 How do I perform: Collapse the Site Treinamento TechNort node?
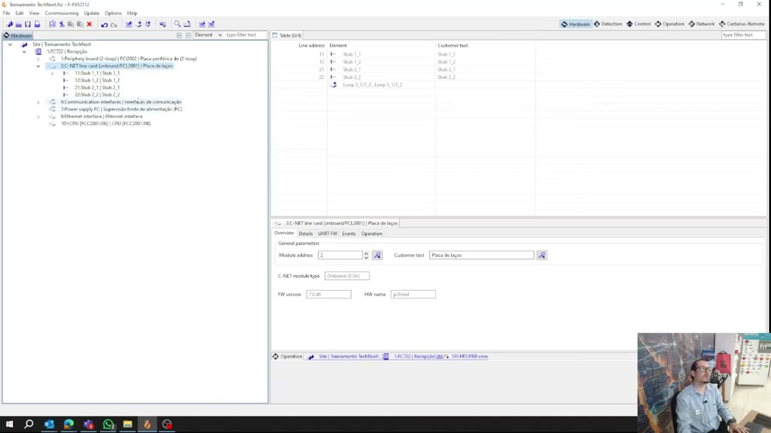click(10, 45)
